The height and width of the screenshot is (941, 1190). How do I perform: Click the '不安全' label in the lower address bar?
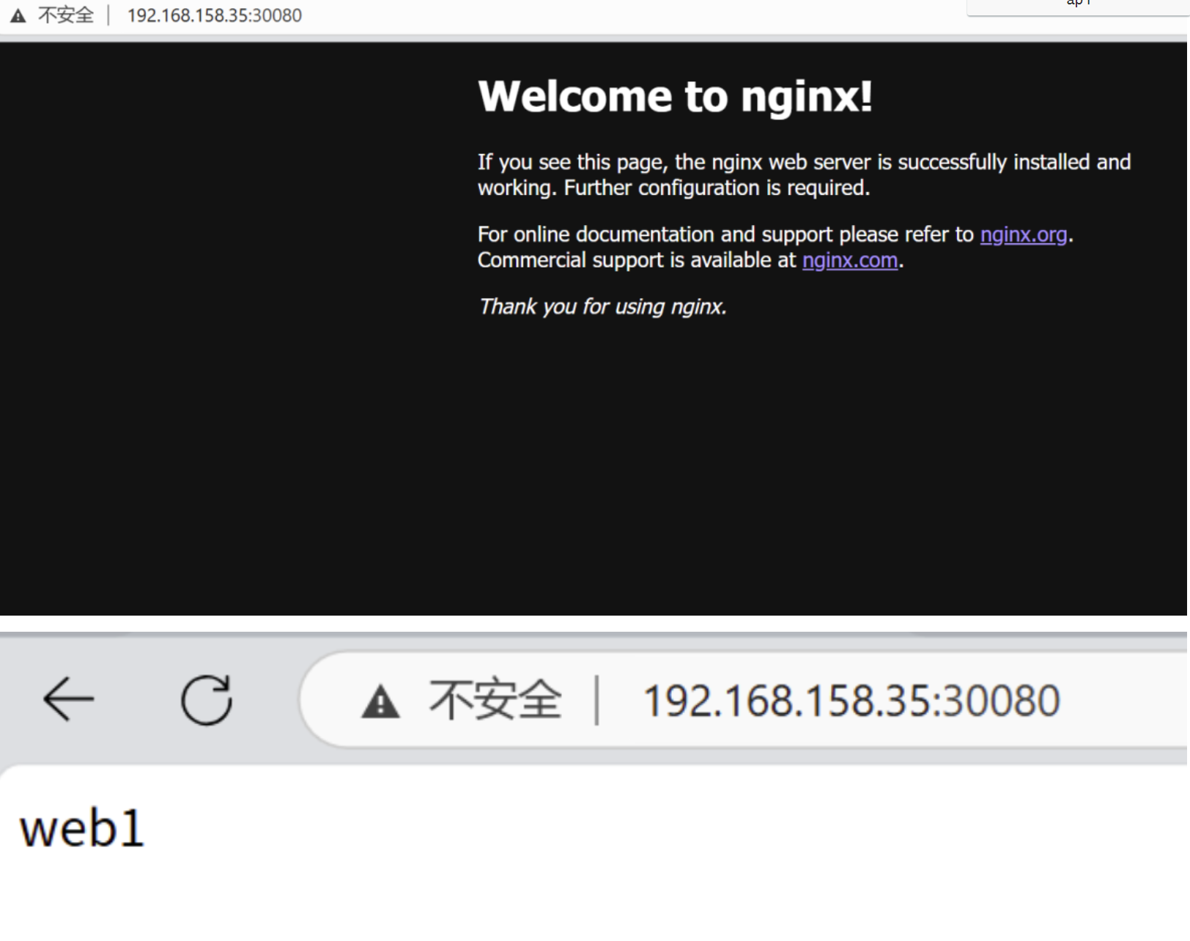point(495,700)
